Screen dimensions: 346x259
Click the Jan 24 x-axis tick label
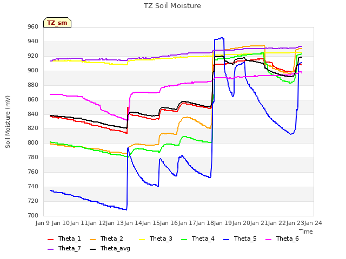pyautogui.click(x=313, y=223)
